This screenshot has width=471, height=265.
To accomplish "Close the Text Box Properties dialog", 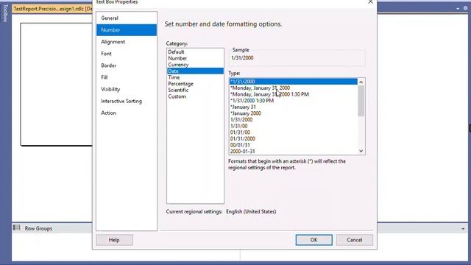I will pyautogui.click(x=370, y=1).
